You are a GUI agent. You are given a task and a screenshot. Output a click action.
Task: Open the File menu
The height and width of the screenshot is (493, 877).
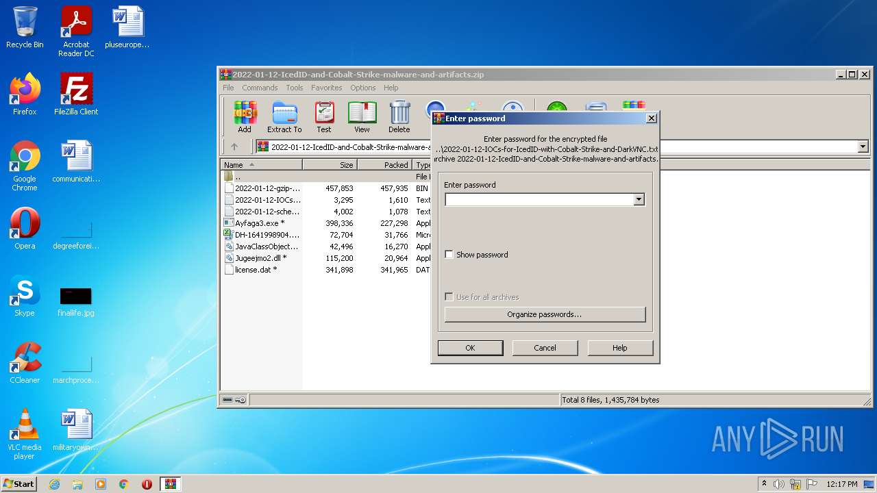coord(228,88)
